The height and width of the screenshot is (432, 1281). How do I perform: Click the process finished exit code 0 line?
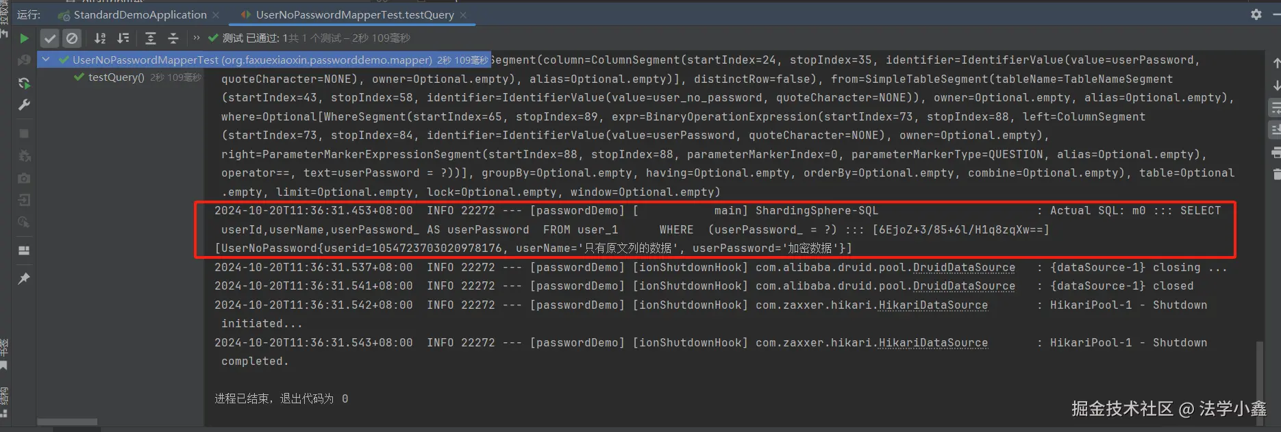(282, 398)
